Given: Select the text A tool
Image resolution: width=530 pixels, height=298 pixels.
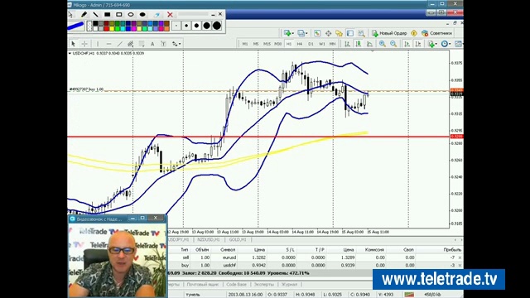Looking at the screenshot, I should tap(152, 44).
